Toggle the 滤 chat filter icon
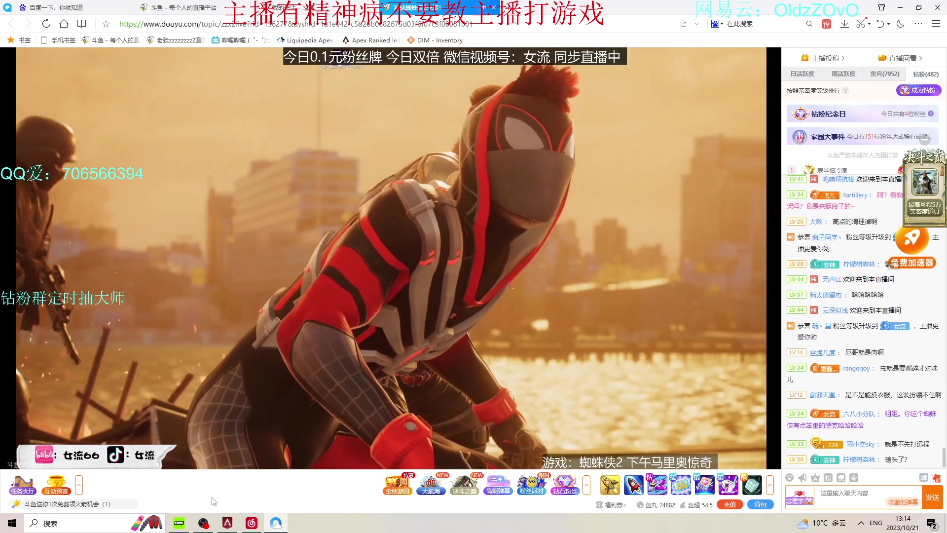 [924, 478]
